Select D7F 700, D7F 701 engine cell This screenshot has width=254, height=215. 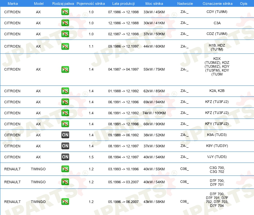tap(217, 183)
